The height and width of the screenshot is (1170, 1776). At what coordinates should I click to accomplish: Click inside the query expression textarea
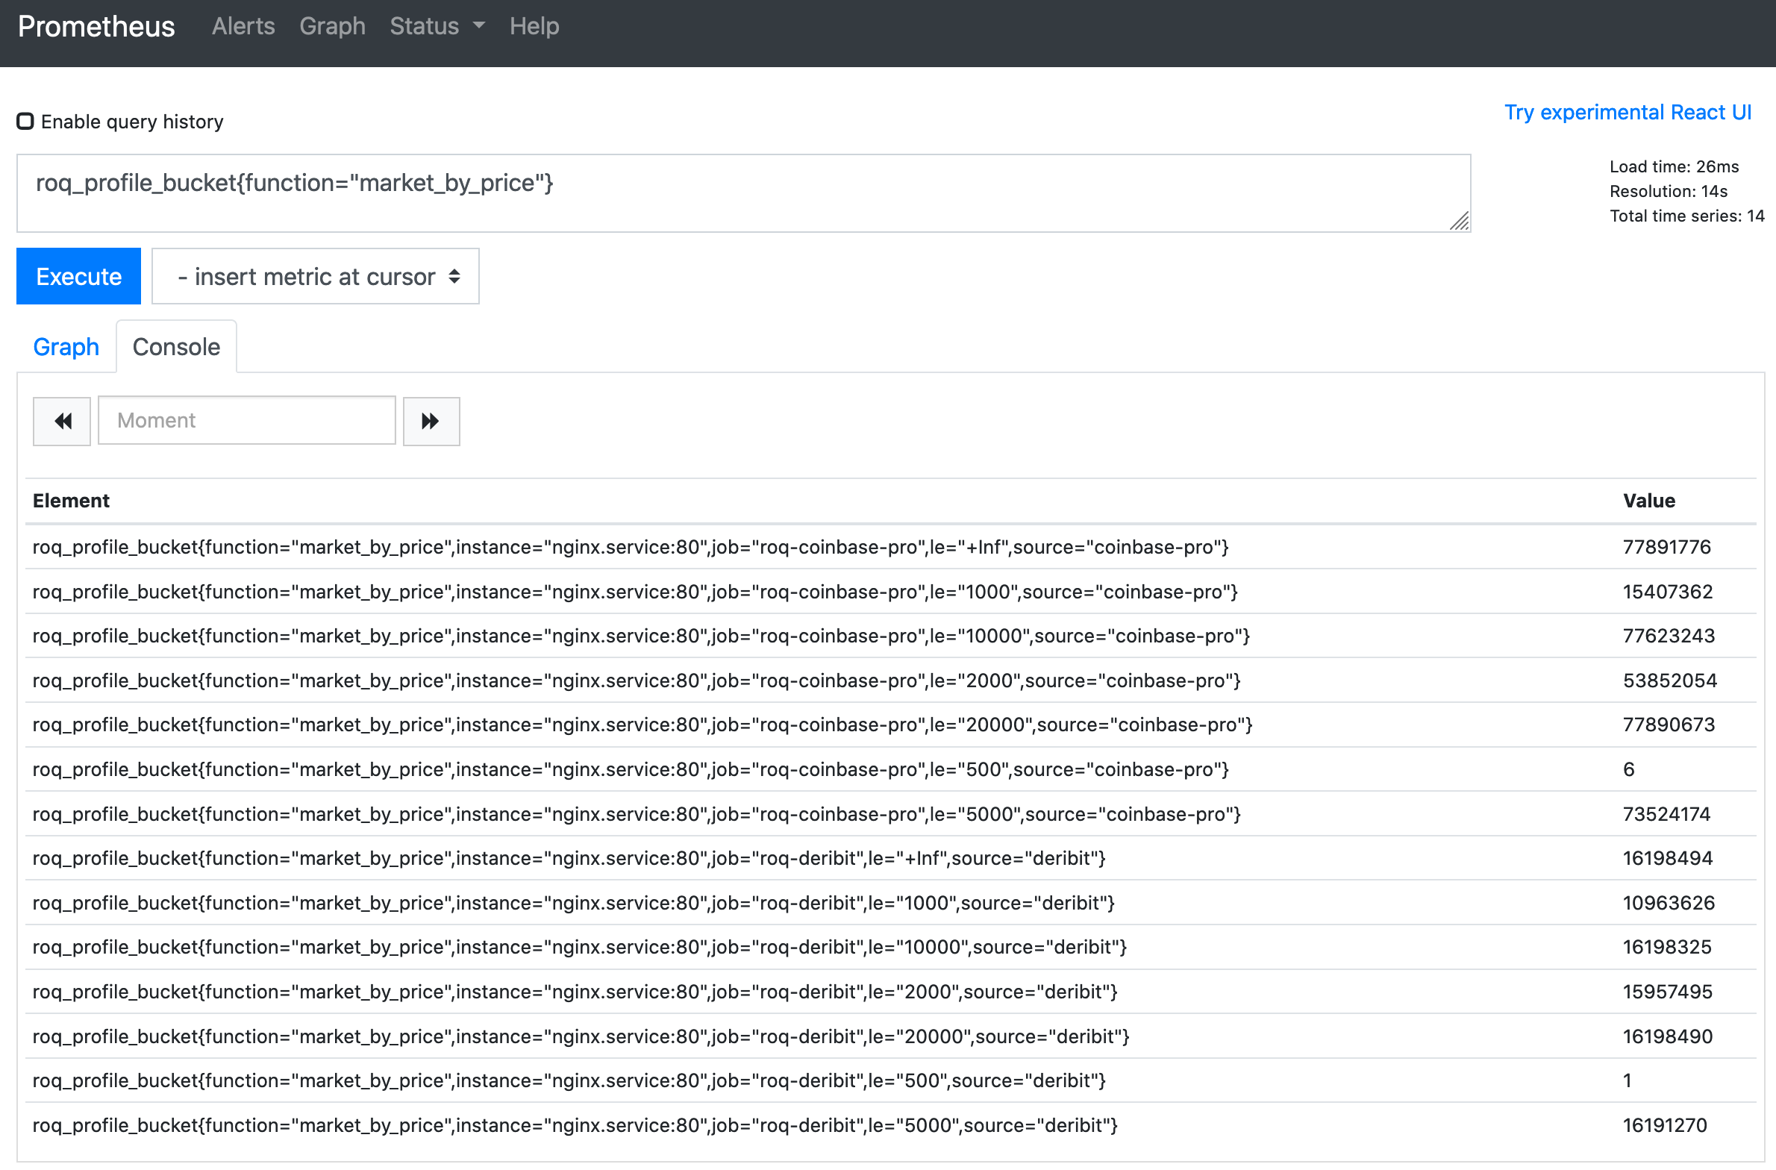(744, 193)
